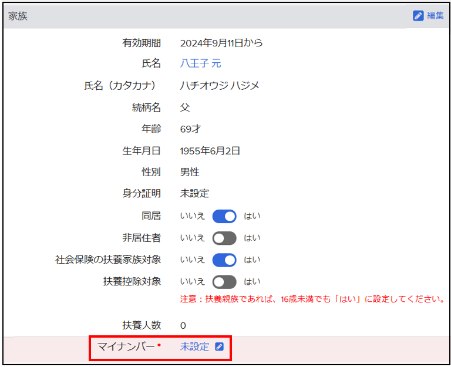451x367 pixels.
Task: Click the 未設定 link for マイナンバー
Action: pos(194,346)
